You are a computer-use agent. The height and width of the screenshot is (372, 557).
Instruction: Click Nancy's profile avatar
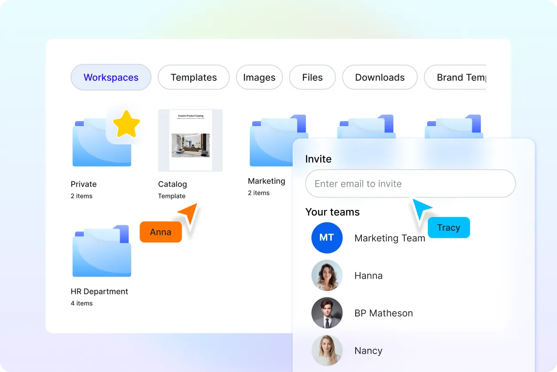click(x=327, y=350)
